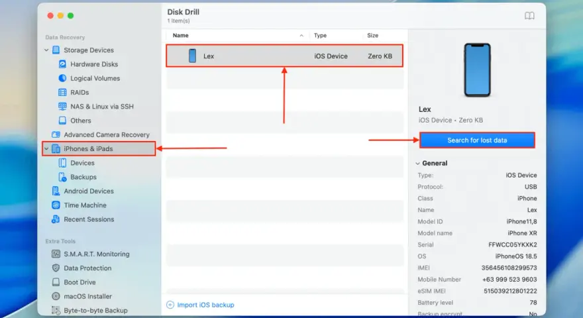583x318 pixels.
Task: Click the Others disk icon
Action: (62, 121)
